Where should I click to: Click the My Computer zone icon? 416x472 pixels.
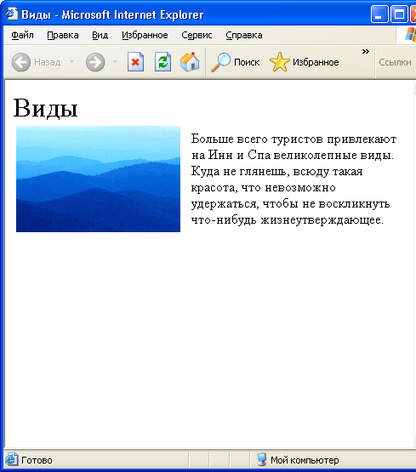coord(261,459)
